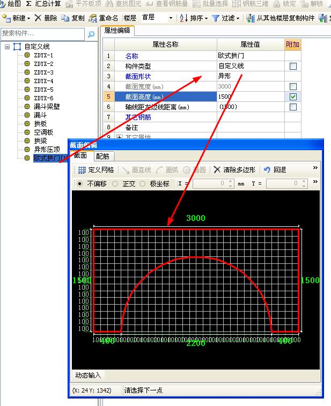Select the 画圆 draw circle tool
This screenshot has width=331, height=406.
pos(195,170)
